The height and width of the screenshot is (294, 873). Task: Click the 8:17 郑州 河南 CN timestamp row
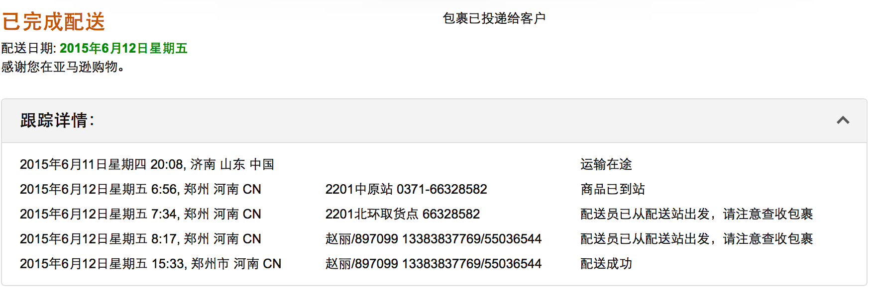coord(140,239)
